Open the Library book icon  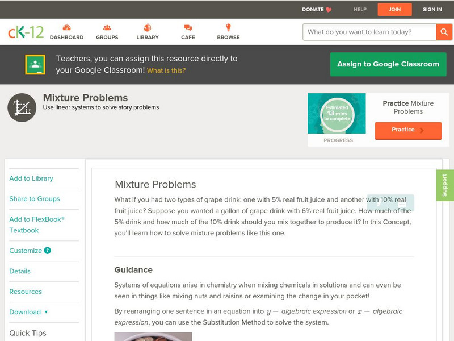[x=147, y=26]
